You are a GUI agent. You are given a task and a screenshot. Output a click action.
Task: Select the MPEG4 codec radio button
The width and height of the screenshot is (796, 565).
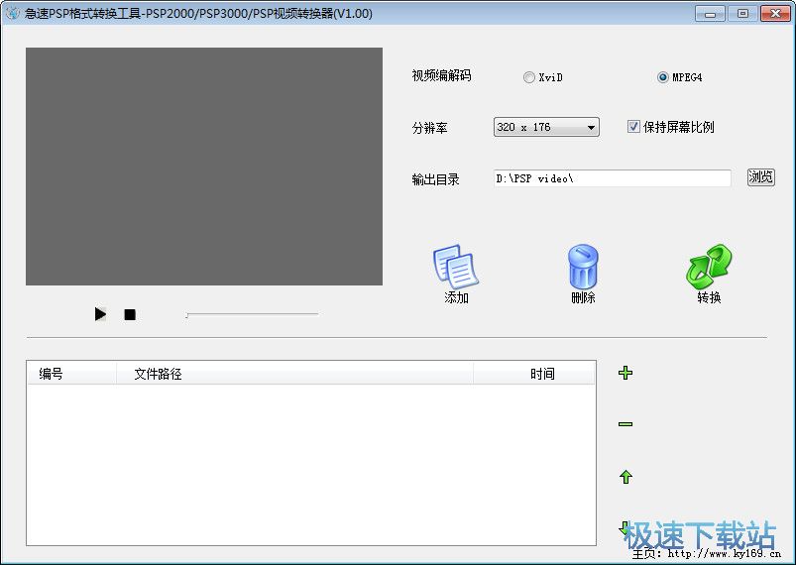[663, 77]
